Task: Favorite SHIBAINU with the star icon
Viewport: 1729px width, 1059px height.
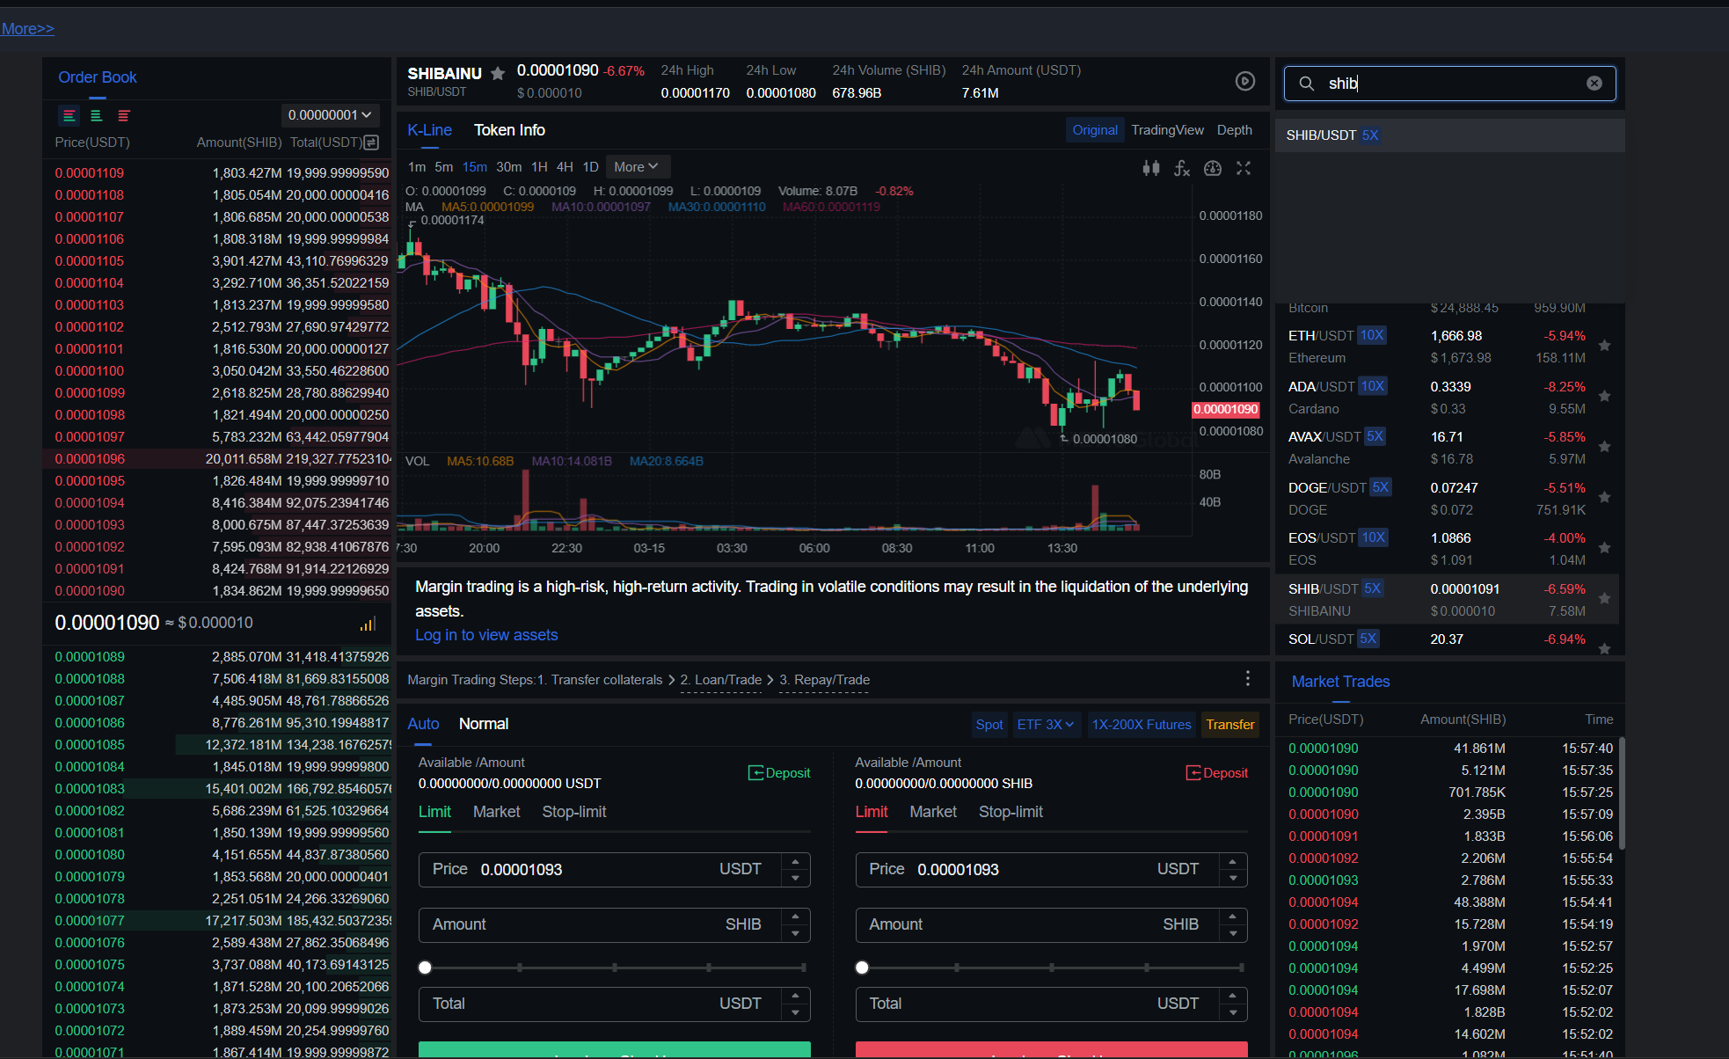Action: (x=498, y=73)
